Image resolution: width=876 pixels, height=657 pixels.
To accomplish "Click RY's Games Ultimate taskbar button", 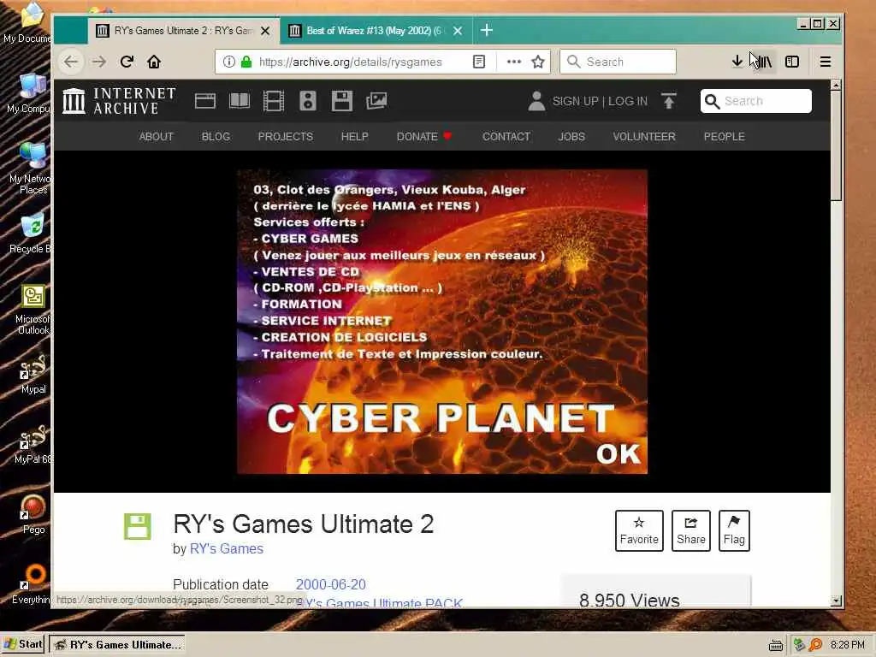I will [x=118, y=644].
